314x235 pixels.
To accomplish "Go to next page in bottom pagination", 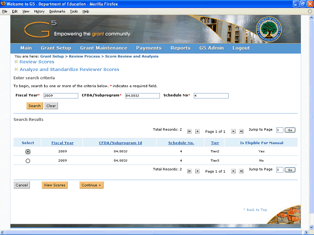I will coord(234,171).
